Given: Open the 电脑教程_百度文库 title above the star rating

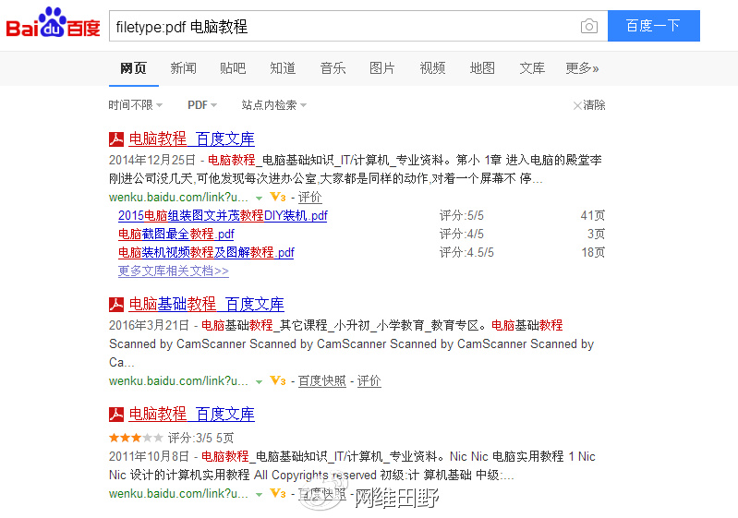Looking at the screenshot, I should point(191,414).
